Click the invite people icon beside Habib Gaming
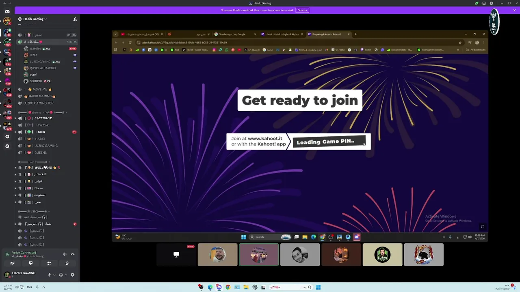The image size is (520, 292). pos(75,19)
